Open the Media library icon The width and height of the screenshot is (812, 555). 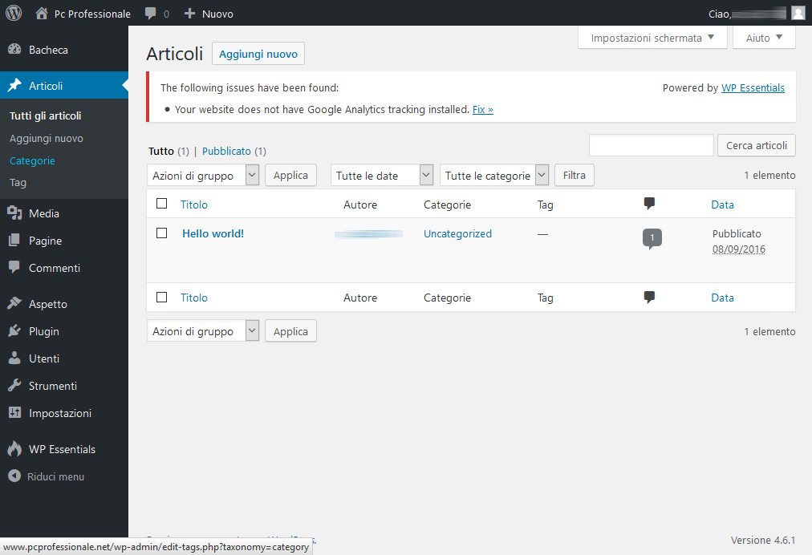tap(14, 213)
